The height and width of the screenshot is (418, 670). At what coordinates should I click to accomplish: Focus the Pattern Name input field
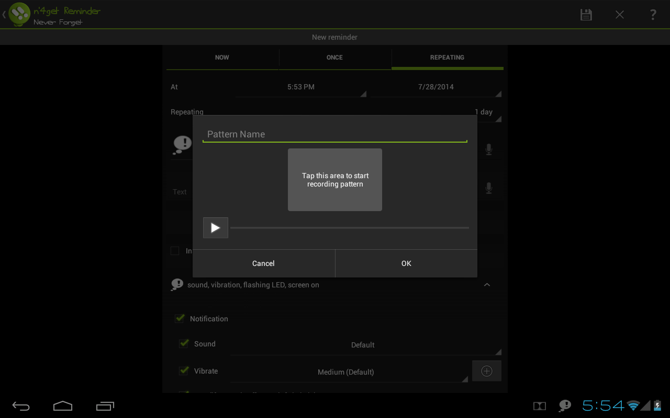click(335, 134)
